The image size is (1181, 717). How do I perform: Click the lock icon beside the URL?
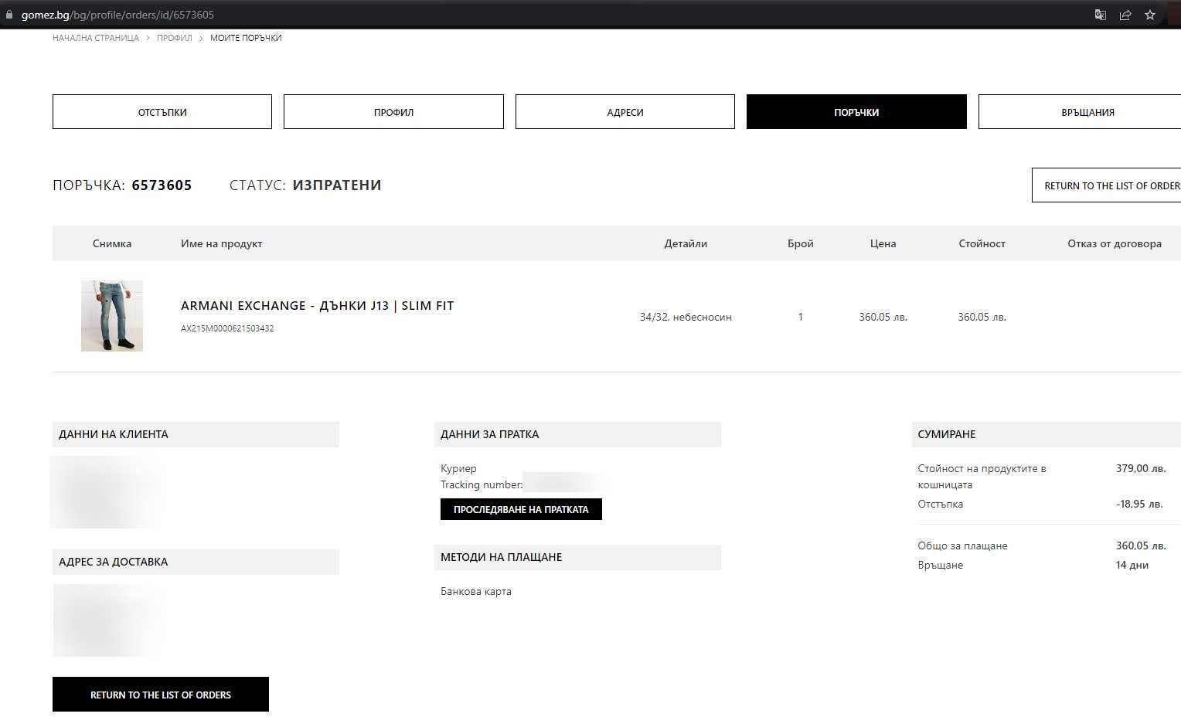[x=9, y=15]
